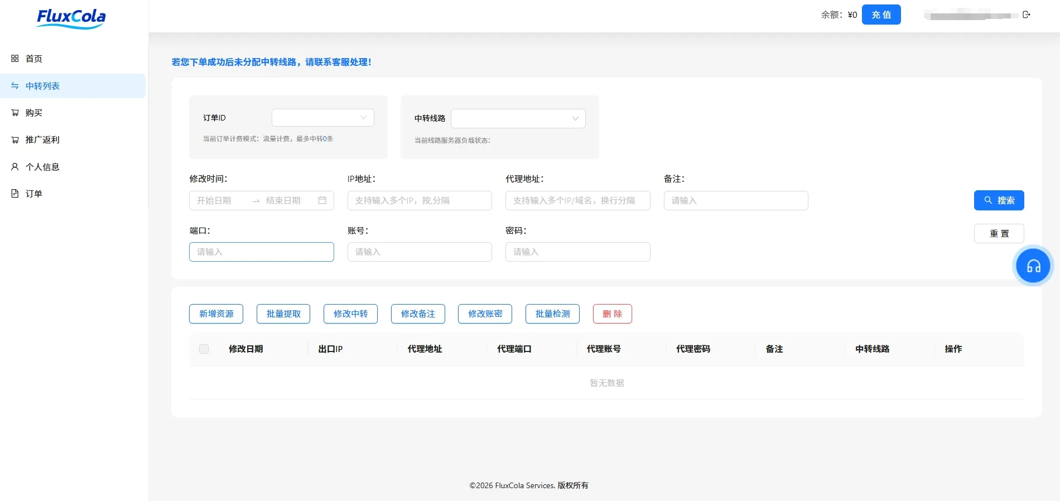Image resolution: width=1060 pixels, height=501 pixels.
Task: Click the 修改账密 button
Action: (485, 314)
